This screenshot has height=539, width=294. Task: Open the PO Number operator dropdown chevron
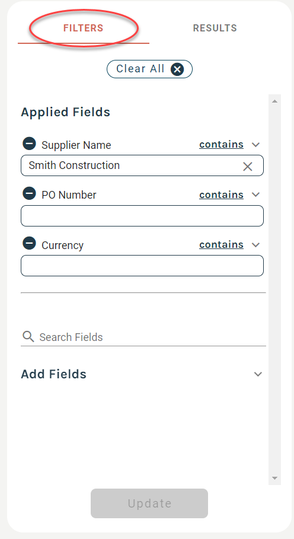click(255, 194)
